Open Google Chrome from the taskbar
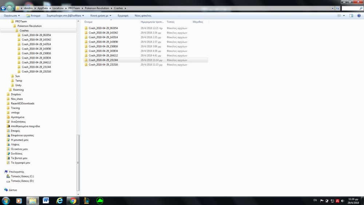364x205 pixels. (73, 201)
